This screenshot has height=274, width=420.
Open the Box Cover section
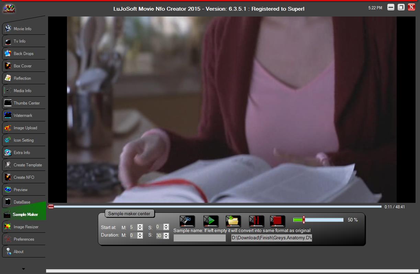pyautogui.click(x=23, y=66)
